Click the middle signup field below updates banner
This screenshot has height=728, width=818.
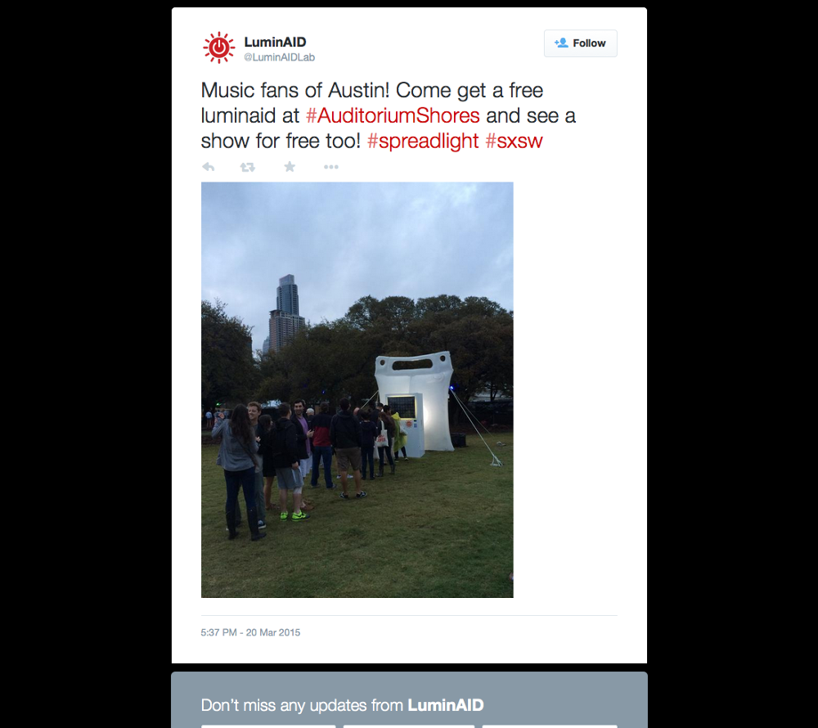(408, 726)
